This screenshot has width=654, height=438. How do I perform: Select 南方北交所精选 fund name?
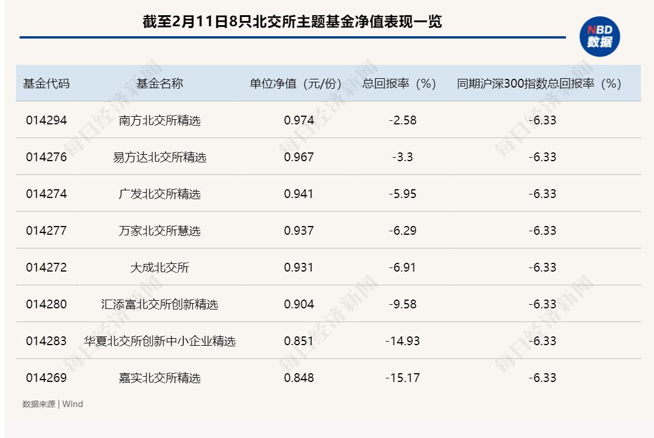point(160,121)
